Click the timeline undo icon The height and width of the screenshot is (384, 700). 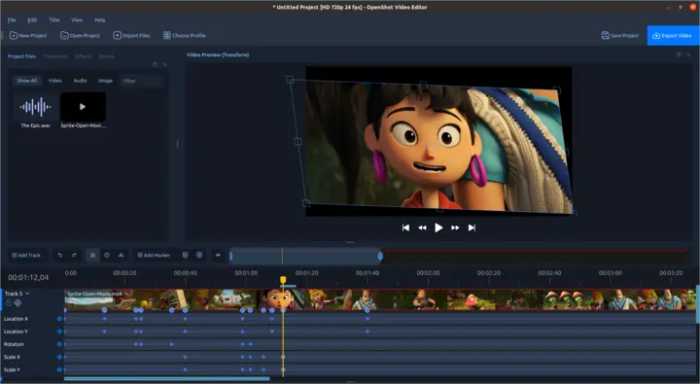click(x=60, y=255)
